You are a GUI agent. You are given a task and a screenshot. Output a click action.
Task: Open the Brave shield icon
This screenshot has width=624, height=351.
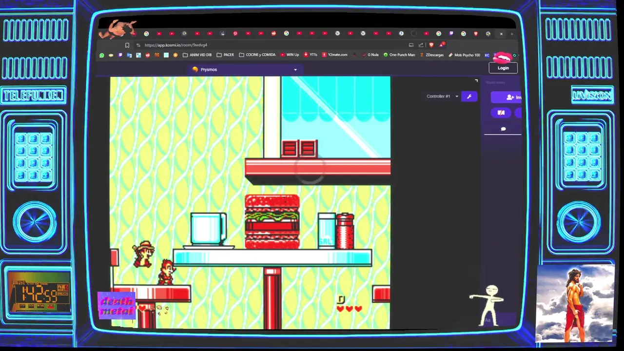[431, 45]
